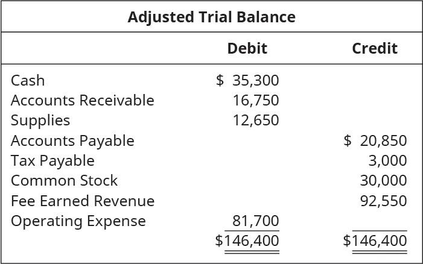
Task: Select the $20,850 Accounts Payable credit
Action: click(x=375, y=141)
